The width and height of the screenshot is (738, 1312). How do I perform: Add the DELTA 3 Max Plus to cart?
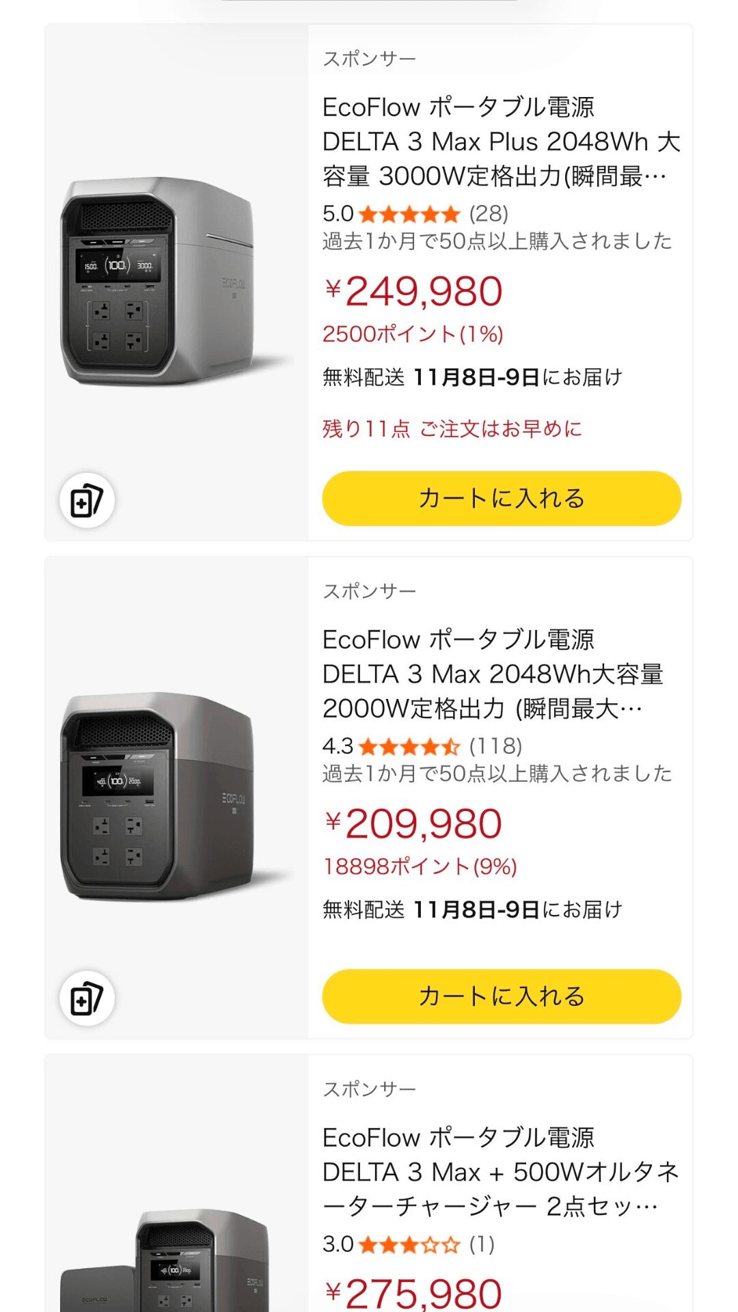[x=501, y=500]
